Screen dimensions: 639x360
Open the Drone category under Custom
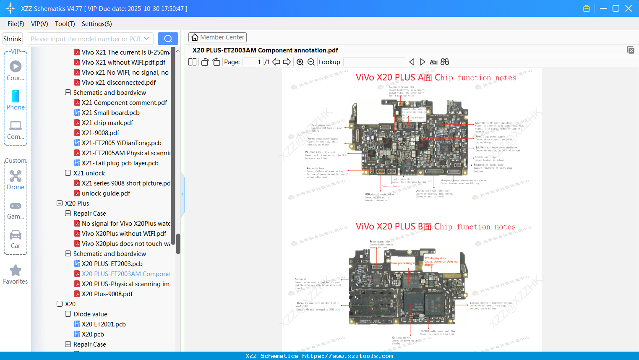click(x=15, y=178)
